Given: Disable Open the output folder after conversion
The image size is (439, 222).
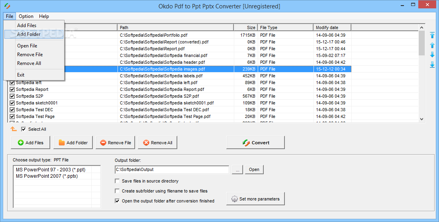Looking at the screenshot, I should coord(117,201).
